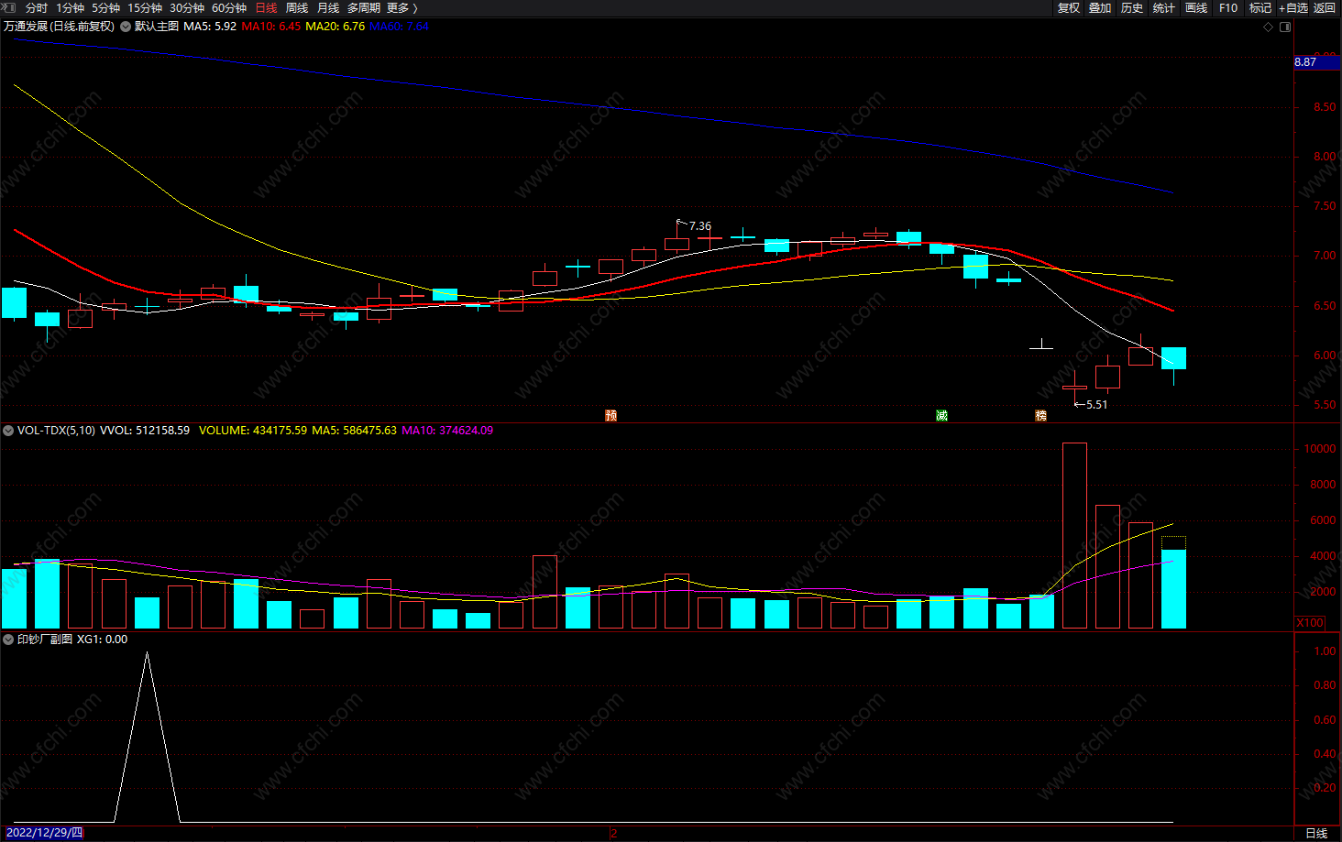
Task: Switch to the 周线 weekly tab
Action: pyautogui.click(x=297, y=7)
